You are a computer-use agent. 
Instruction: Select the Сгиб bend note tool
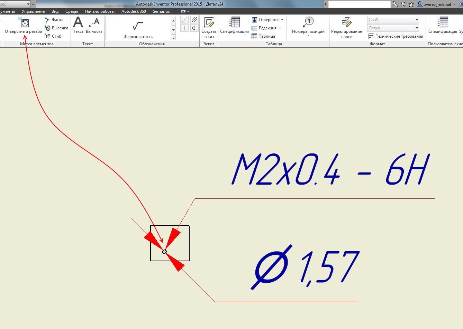pos(53,36)
